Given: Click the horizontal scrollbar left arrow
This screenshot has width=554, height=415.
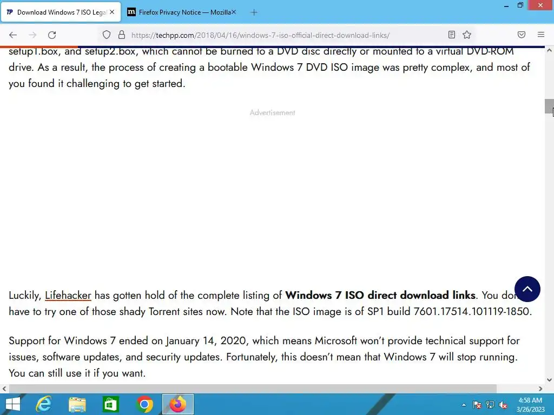Looking at the screenshot, I should pos(4,389).
